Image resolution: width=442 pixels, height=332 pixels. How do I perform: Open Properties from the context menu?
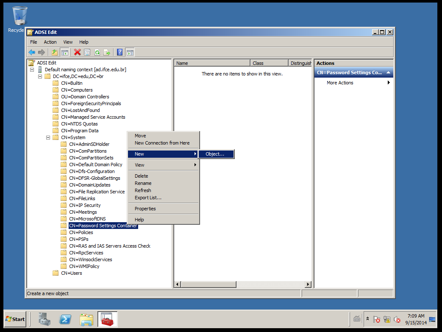(x=164, y=209)
